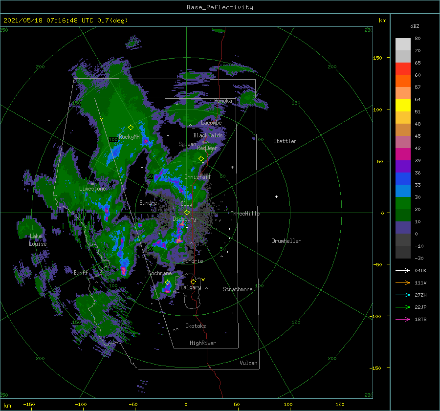This screenshot has height=411, width=440.
Task: Click the cyan 27ZW arrow in legend
Action: 403,295
